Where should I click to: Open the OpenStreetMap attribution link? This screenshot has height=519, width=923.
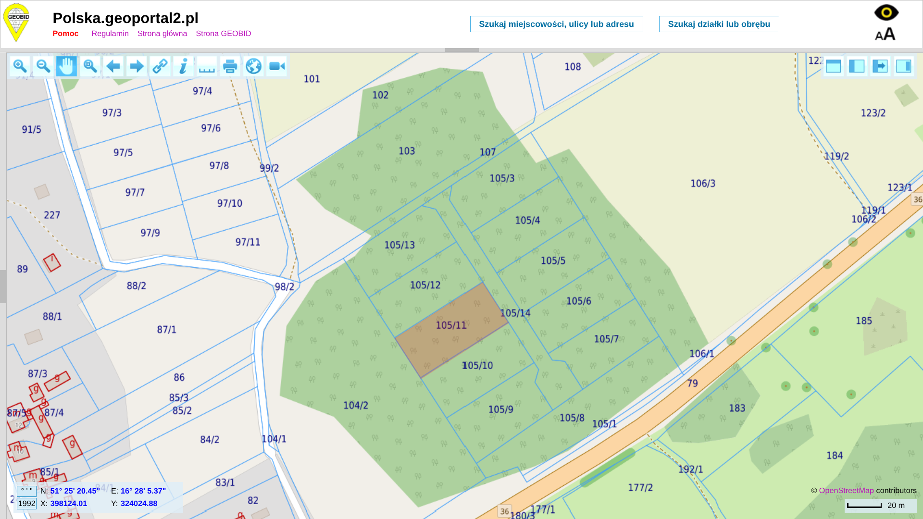[846, 491]
